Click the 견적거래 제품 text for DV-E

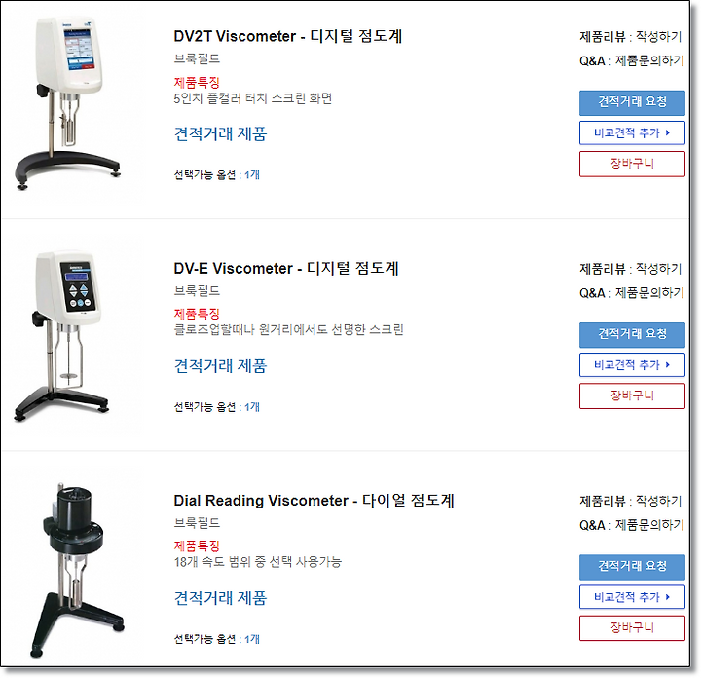tap(220, 366)
